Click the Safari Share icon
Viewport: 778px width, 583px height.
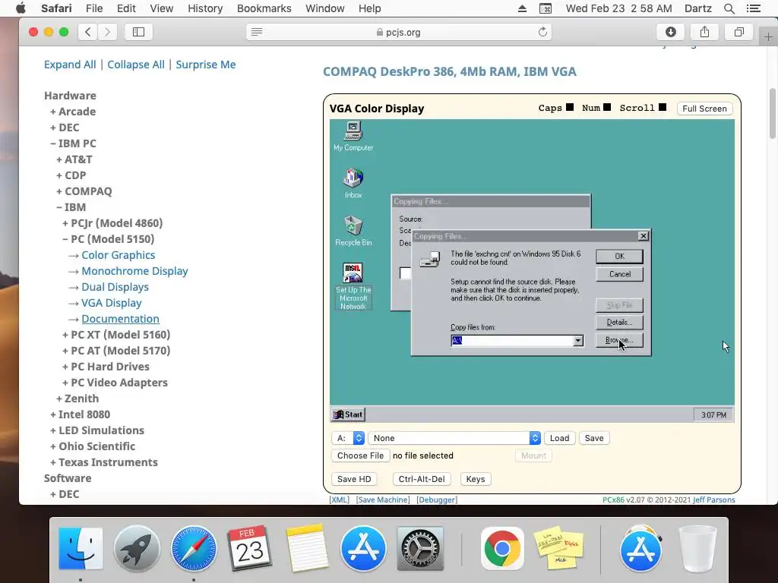tap(704, 32)
